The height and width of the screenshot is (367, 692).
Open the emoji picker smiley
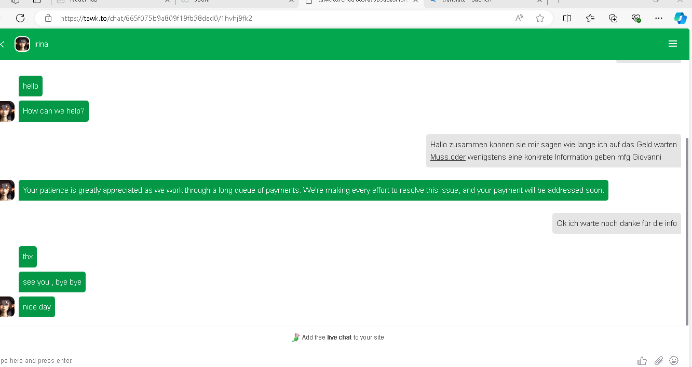click(x=674, y=360)
